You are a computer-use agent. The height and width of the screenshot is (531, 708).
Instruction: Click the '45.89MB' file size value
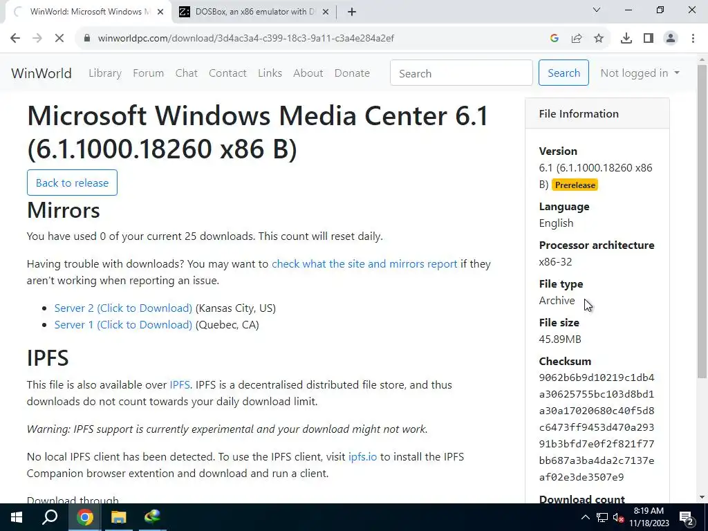[x=560, y=339]
